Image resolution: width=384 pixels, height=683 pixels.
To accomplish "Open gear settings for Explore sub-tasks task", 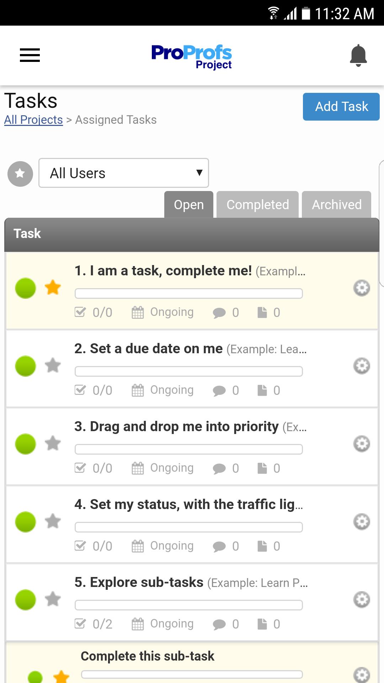I will coord(362,600).
